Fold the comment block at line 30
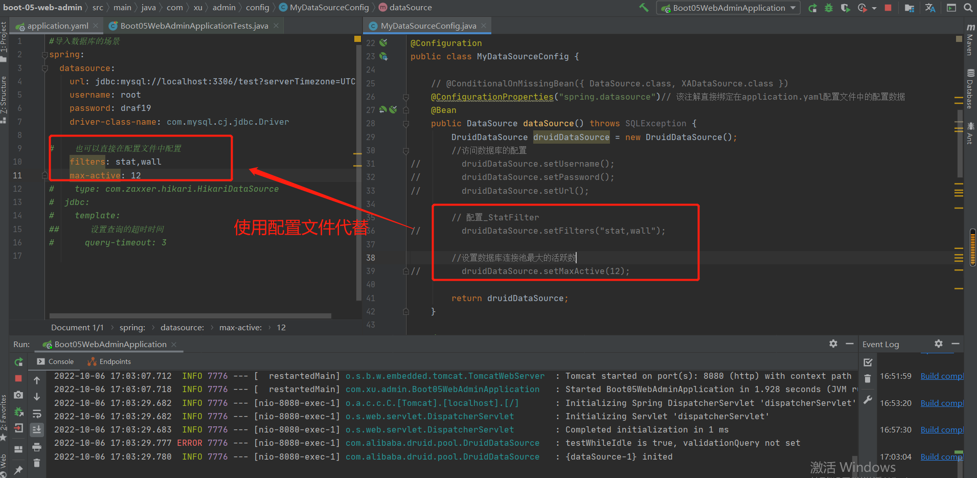The height and width of the screenshot is (478, 977). tap(406, 151)
